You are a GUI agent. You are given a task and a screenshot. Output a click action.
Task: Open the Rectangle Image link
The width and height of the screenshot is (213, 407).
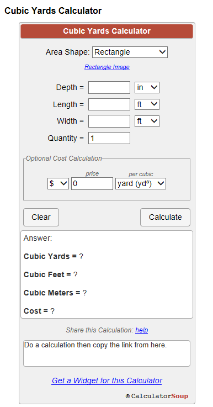tap(107, 67)
